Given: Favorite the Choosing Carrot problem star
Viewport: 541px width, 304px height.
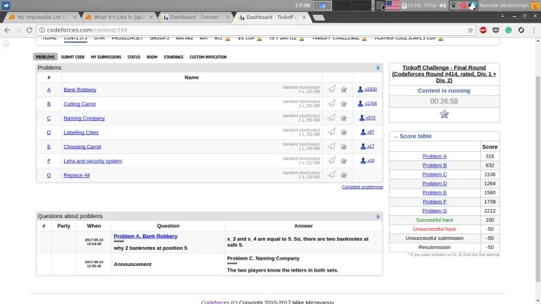Looking at the screenshot, I should point(344,146).
